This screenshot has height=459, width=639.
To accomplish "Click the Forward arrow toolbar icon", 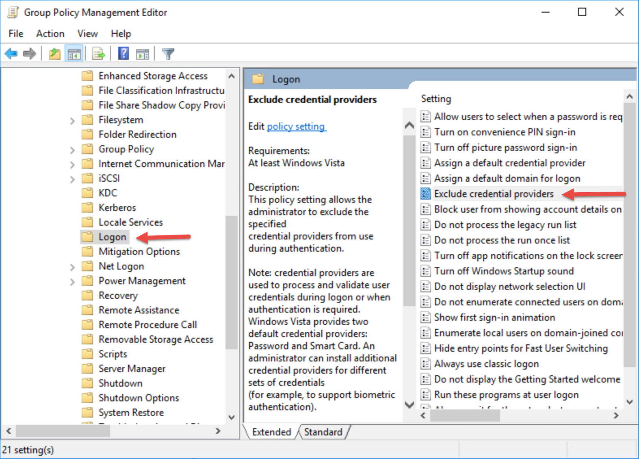I will [x=30, y=54].
